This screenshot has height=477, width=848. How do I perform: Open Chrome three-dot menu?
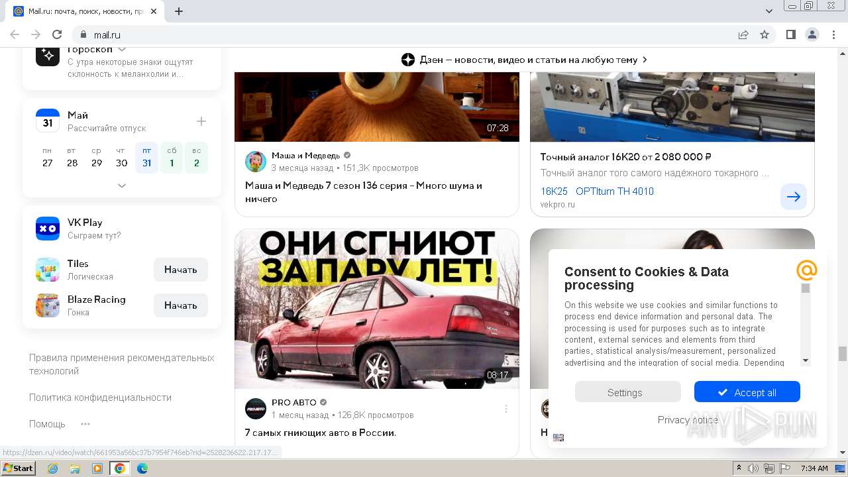click(832, 34)
